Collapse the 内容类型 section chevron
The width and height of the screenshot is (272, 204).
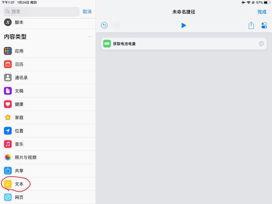(x=90, y=37)
